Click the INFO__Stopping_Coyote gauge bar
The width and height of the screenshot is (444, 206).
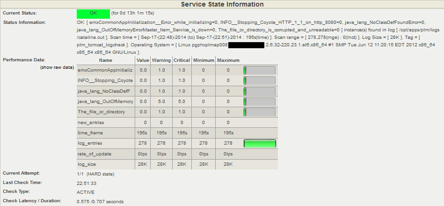260,81
